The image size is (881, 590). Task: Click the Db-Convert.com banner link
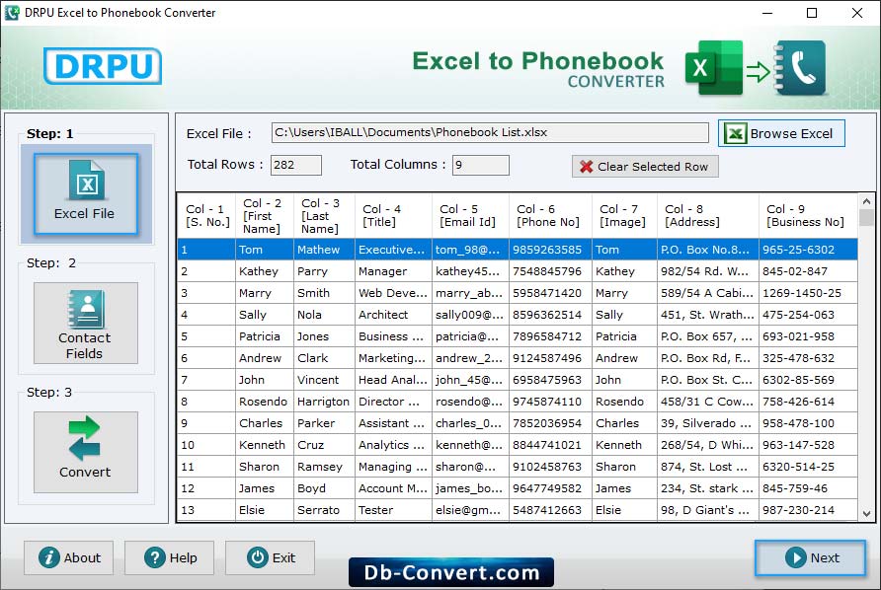click(451, 572)
